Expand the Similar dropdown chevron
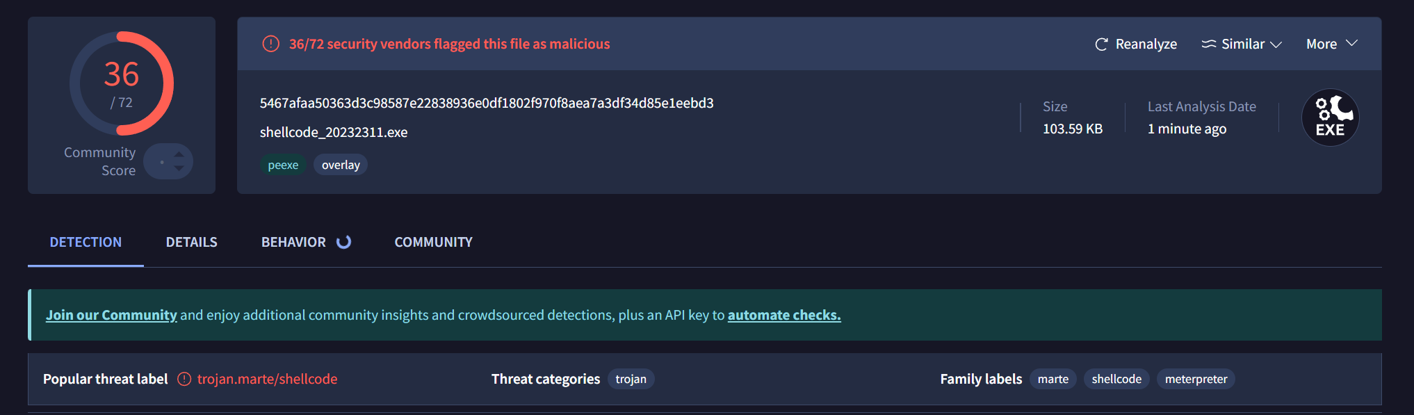 pos(1276,44)
